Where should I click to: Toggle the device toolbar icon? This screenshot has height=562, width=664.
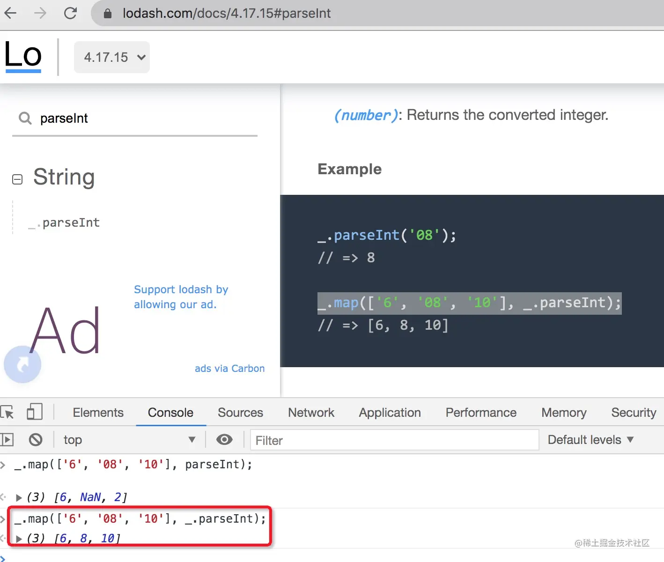point(35,412)
